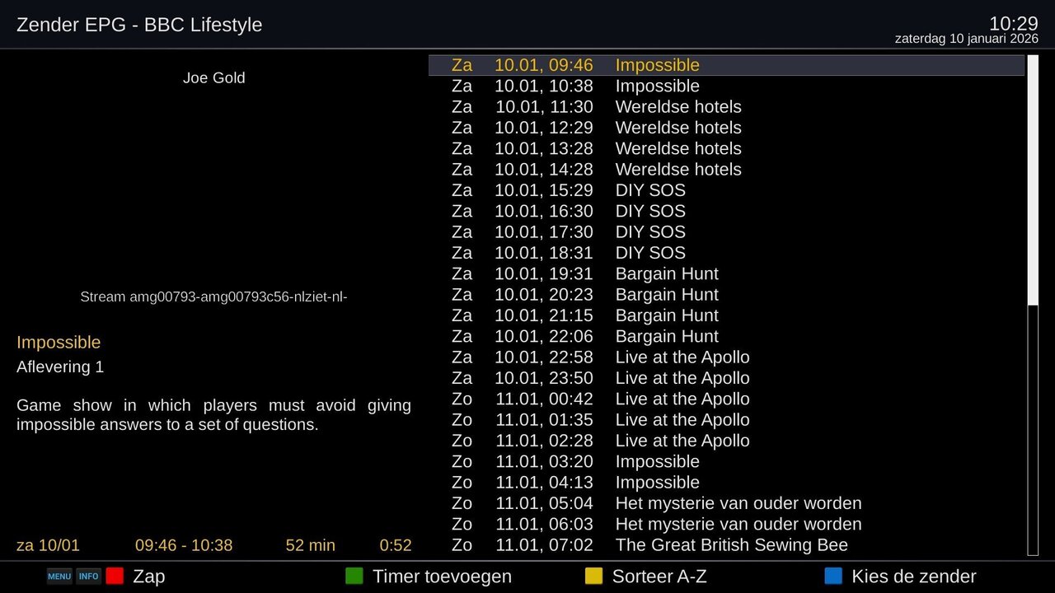The width and height of the screenshot is (1055, 593).
Task: Click the green color key icon
Action: 354,576
